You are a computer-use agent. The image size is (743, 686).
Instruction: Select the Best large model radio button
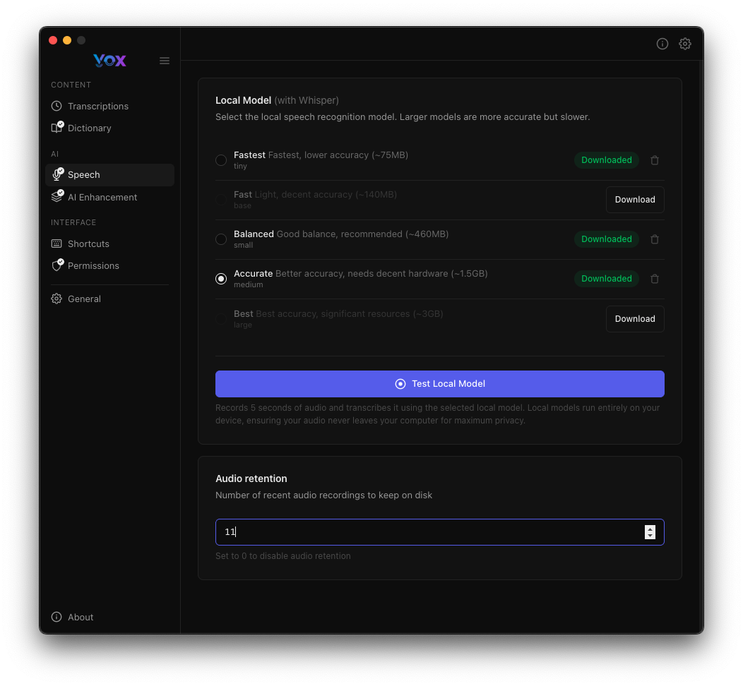pyautogui.click(x=221, y=318)
